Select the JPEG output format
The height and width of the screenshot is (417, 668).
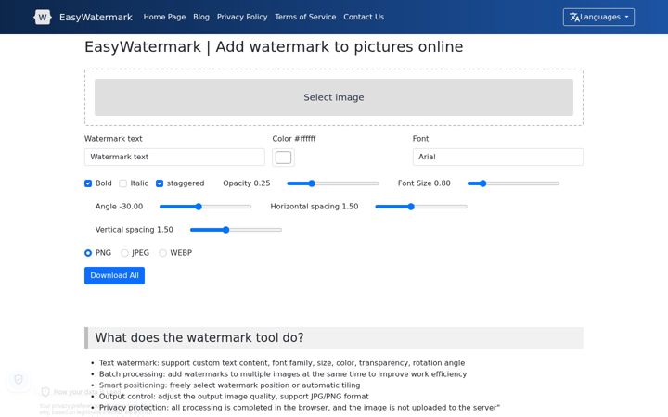point(124,253)
